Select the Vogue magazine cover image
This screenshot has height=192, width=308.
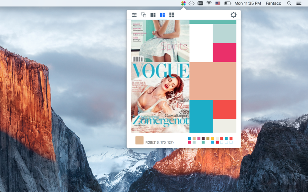[160, 98]
